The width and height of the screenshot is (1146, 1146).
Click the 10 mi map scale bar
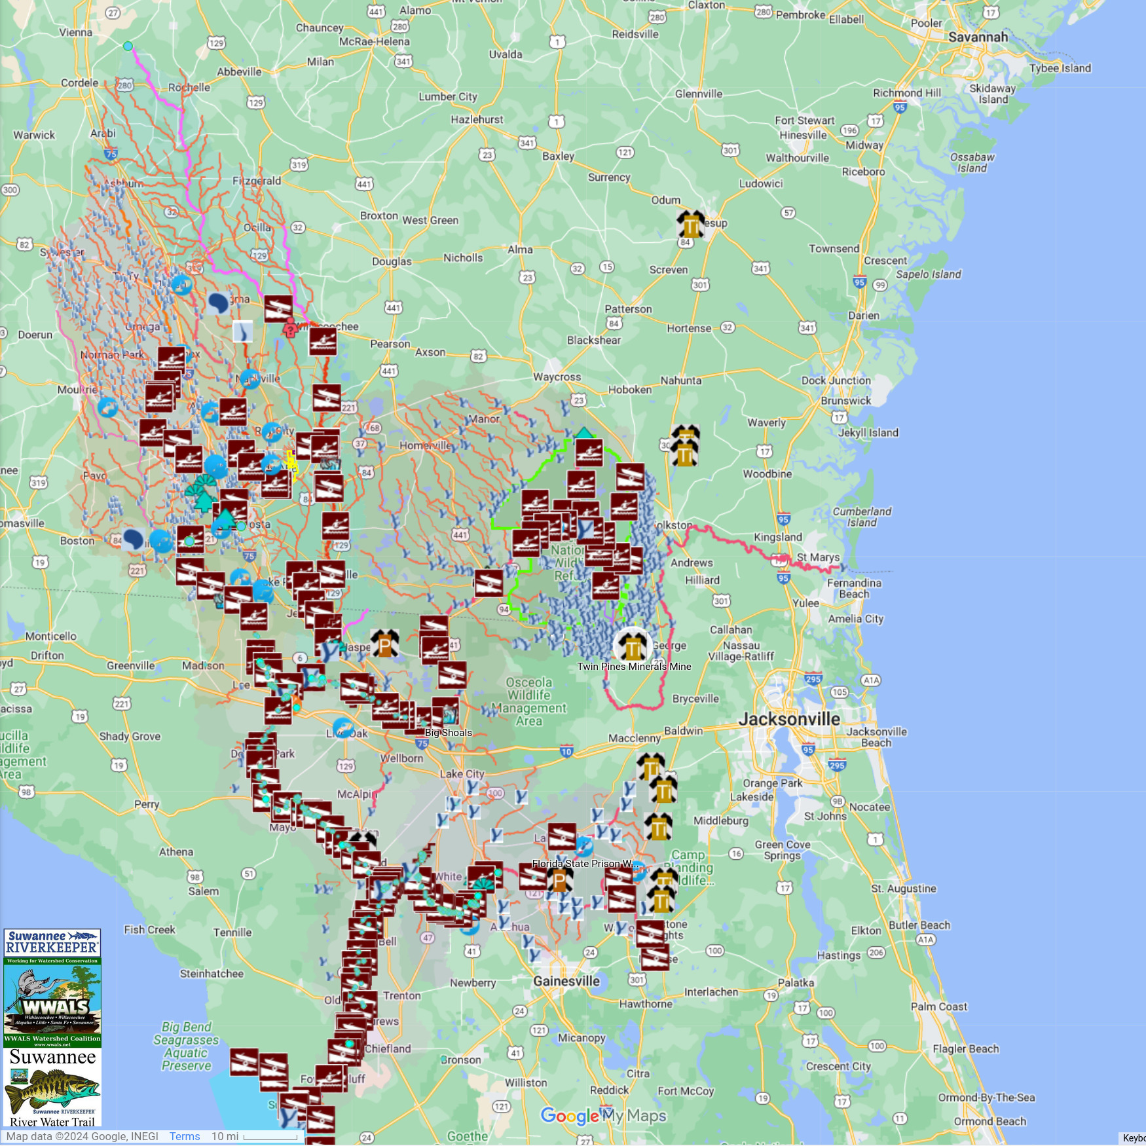pos(270,1137)
